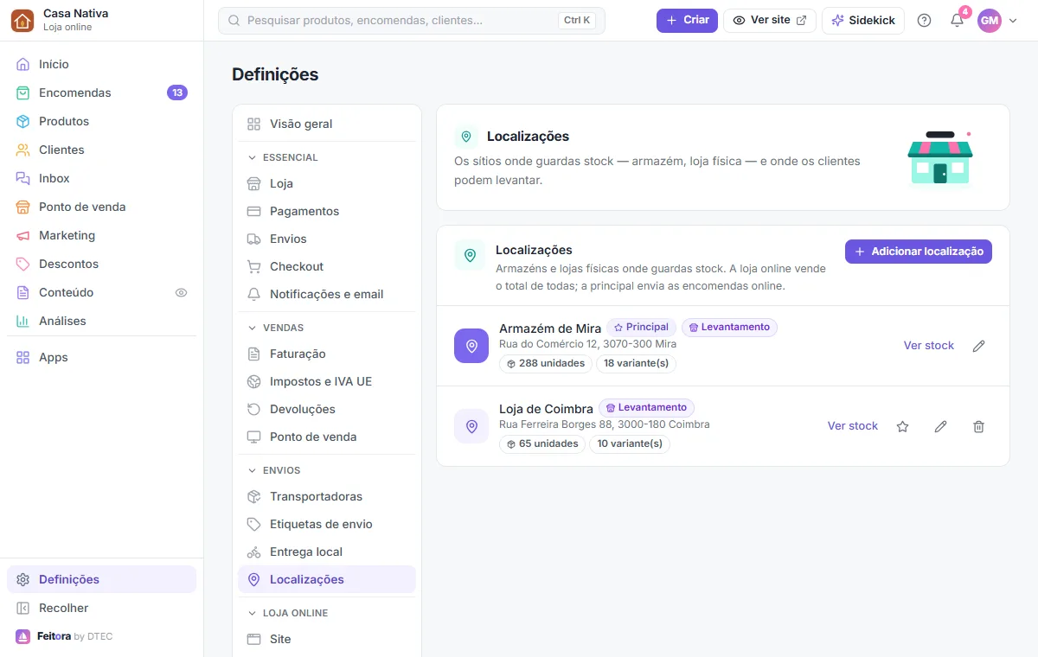1038x657 pixels.
Task: Open Etiquetas de envio settings
Action: (327, 524)
